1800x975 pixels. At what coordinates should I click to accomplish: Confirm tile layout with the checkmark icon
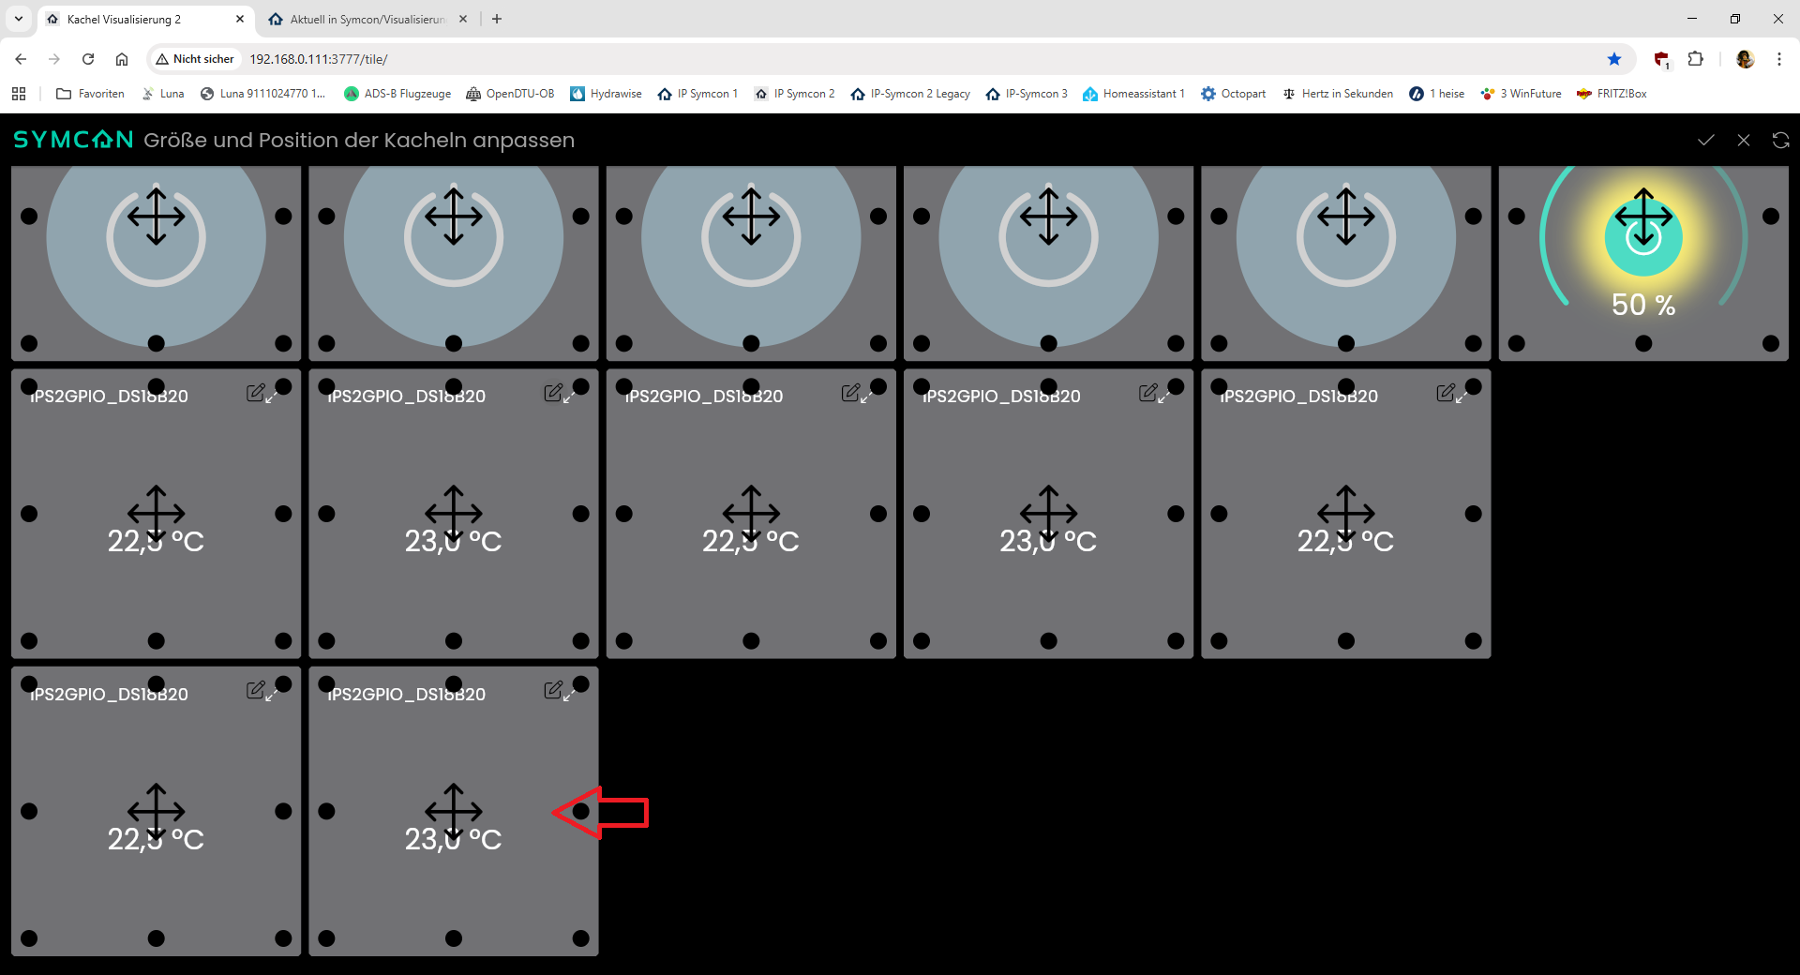pyautogui.click(x=1705, y=140)
